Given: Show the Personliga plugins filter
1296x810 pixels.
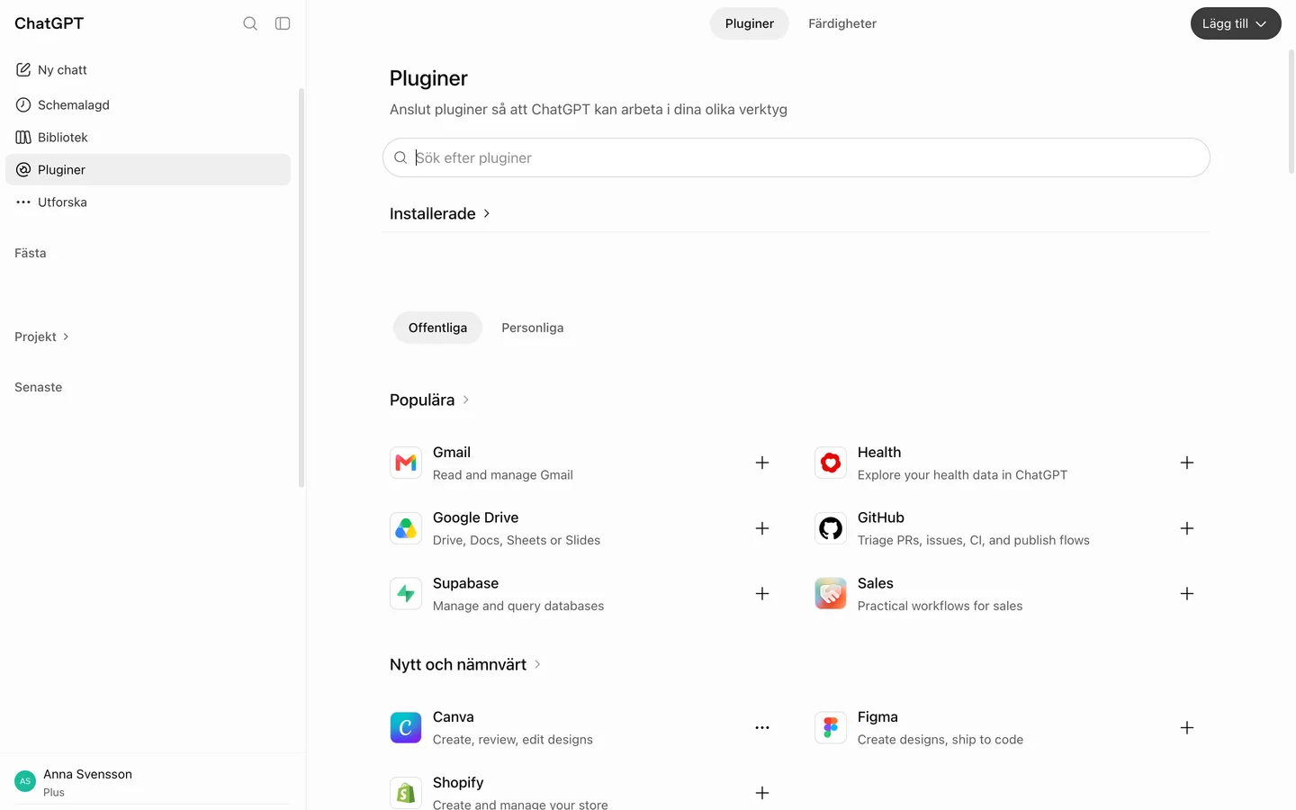Looking at the screenshot, I should [533, 328].
